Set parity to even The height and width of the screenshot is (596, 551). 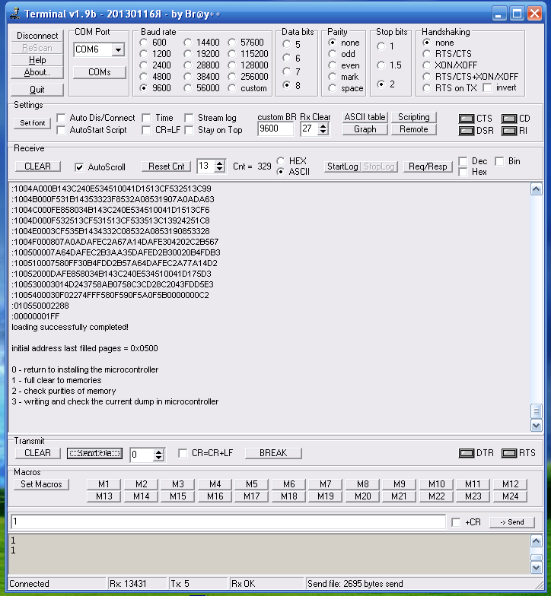coord(332,65)
